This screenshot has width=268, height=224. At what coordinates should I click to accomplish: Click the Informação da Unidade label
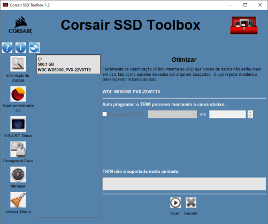18,78
